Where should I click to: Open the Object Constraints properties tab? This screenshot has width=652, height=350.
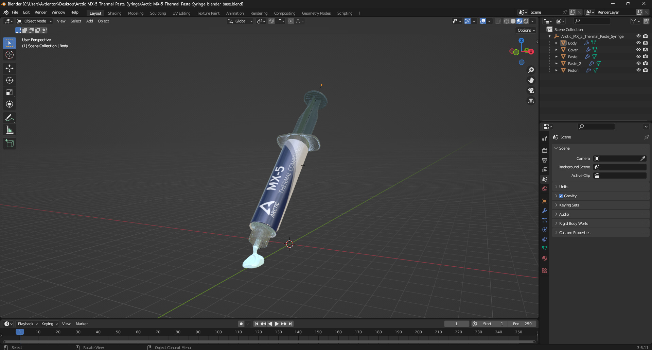click(x=545, y=239)
